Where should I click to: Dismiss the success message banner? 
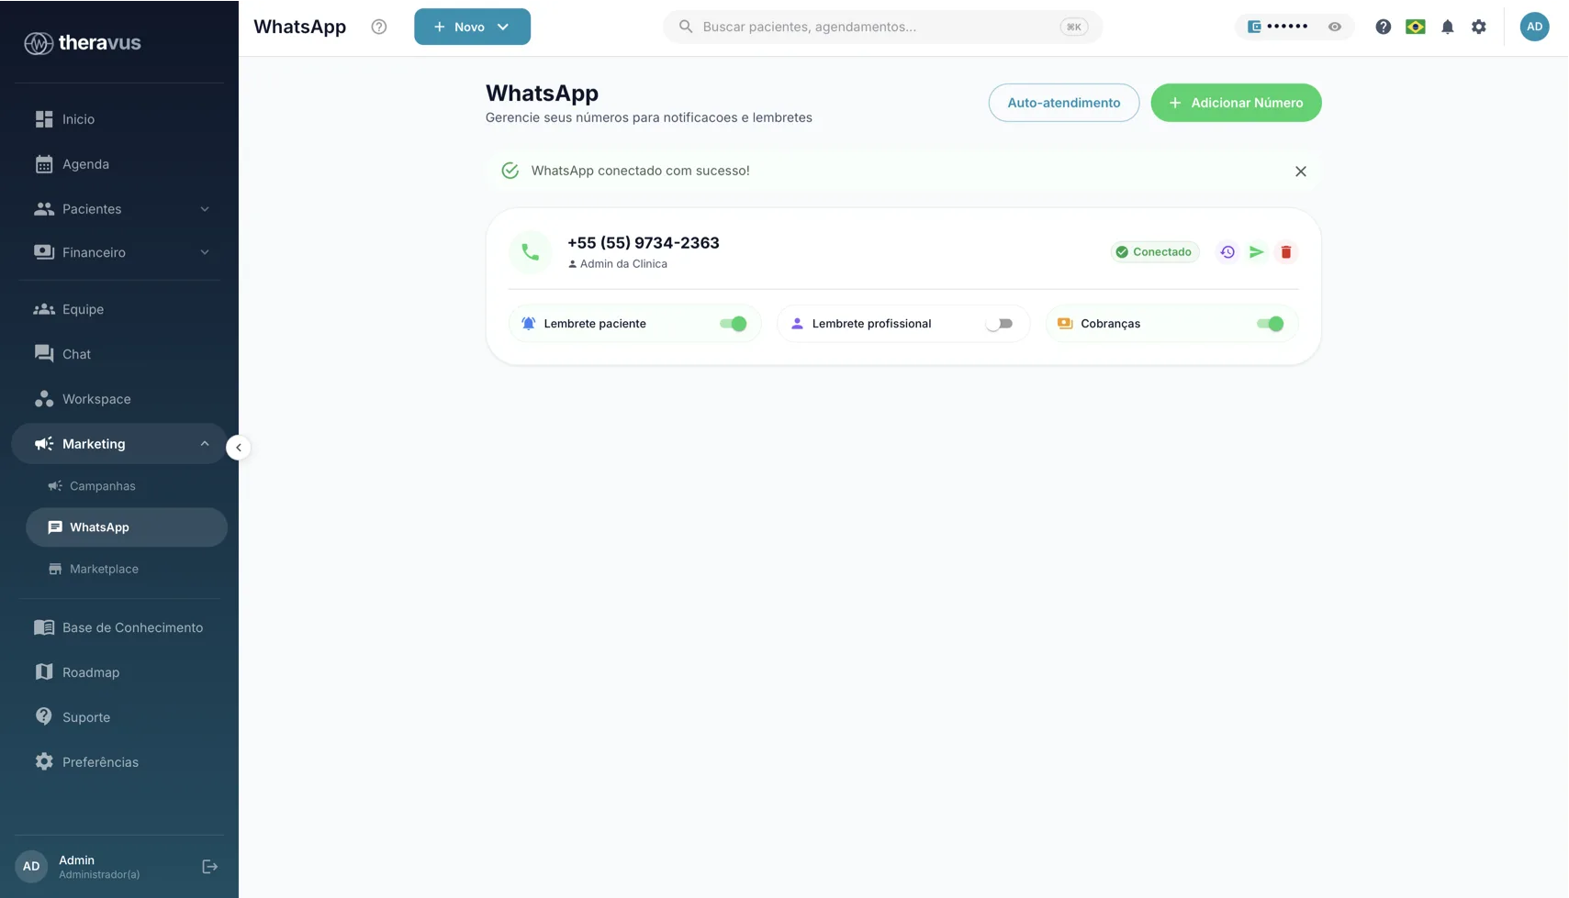point(1300,172)
